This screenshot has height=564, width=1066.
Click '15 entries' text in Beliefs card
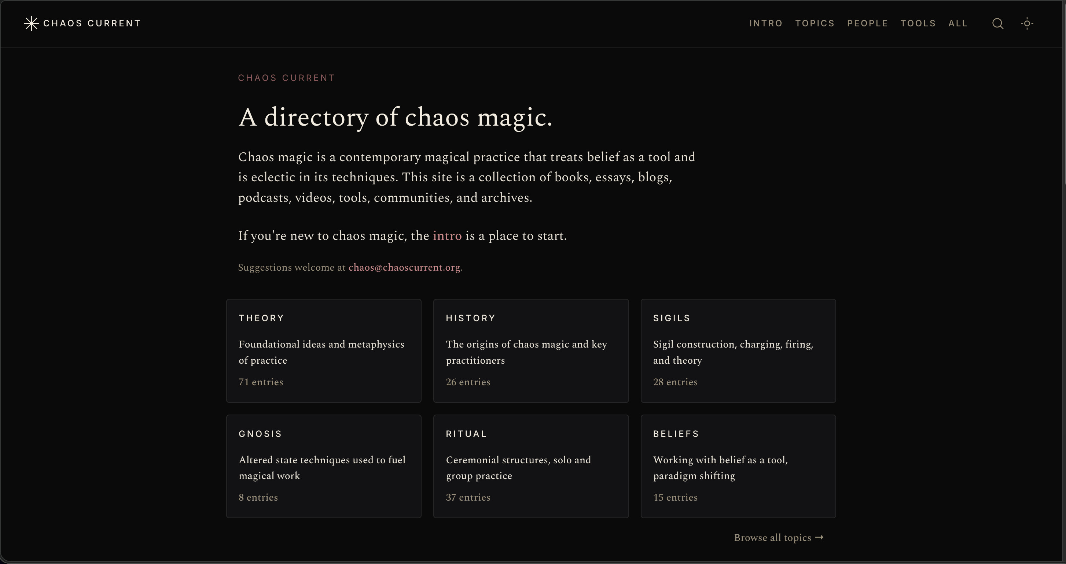(x=675, y=497)
